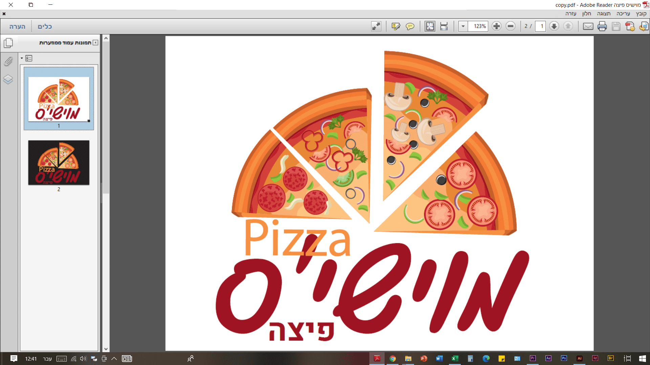Viewport: 650px width, 365px height.
Task: Open the הערה comment pane
Action: [17, 26]
